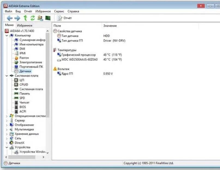Open the Справка menu
Viewport: 220px width, 170px height.
point(73,11)
